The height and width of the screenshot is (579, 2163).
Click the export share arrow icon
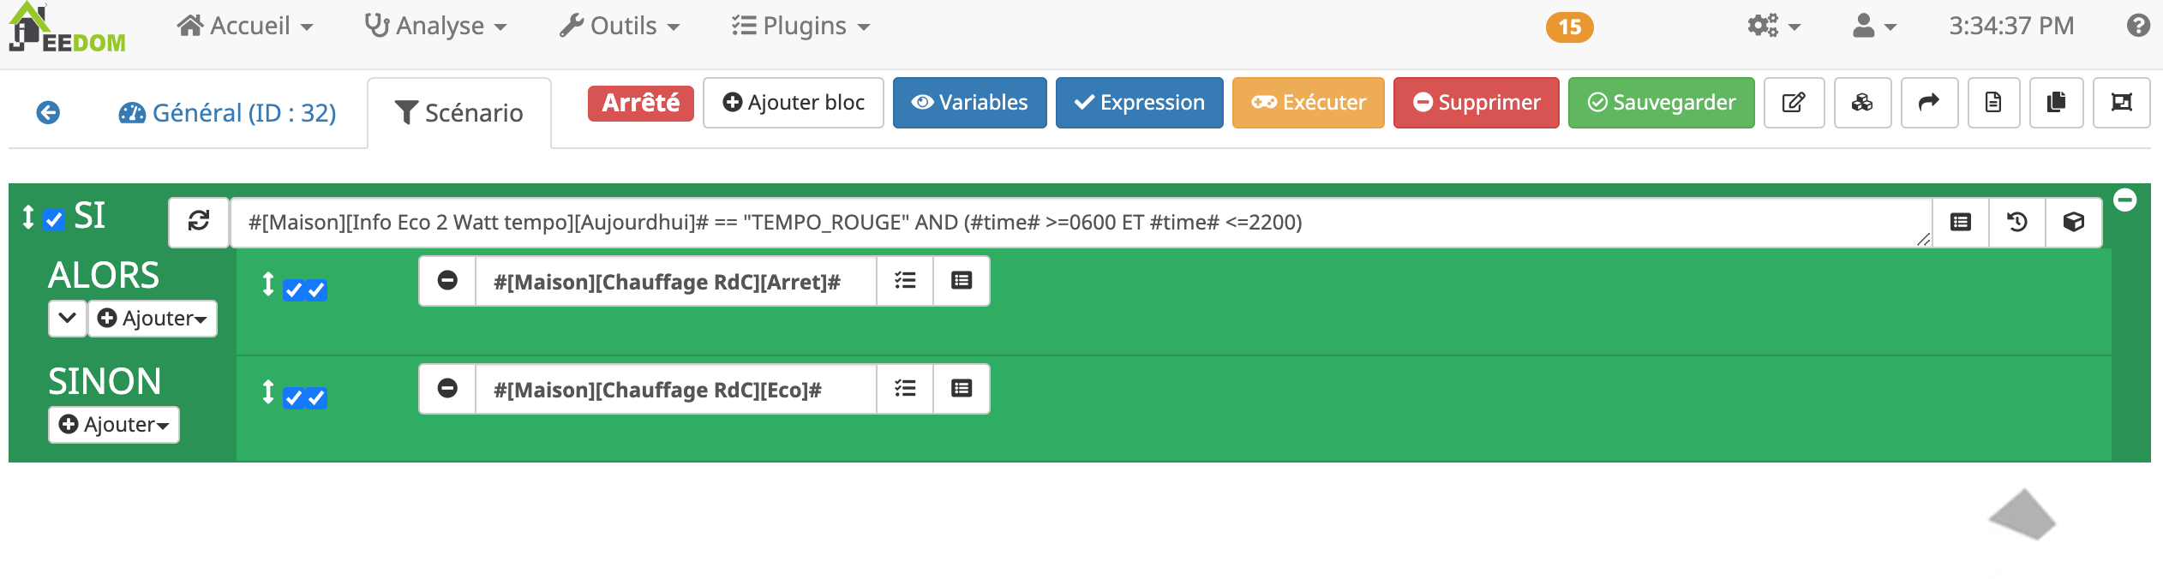(1929, 103)
